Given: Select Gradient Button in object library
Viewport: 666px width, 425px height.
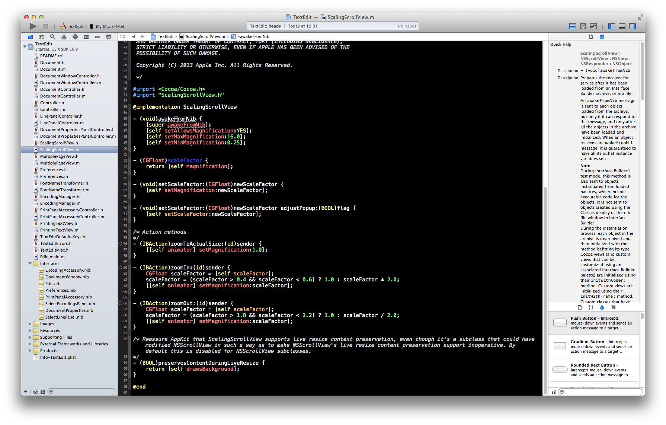Looking at the screenshot, I should point(594,346).
